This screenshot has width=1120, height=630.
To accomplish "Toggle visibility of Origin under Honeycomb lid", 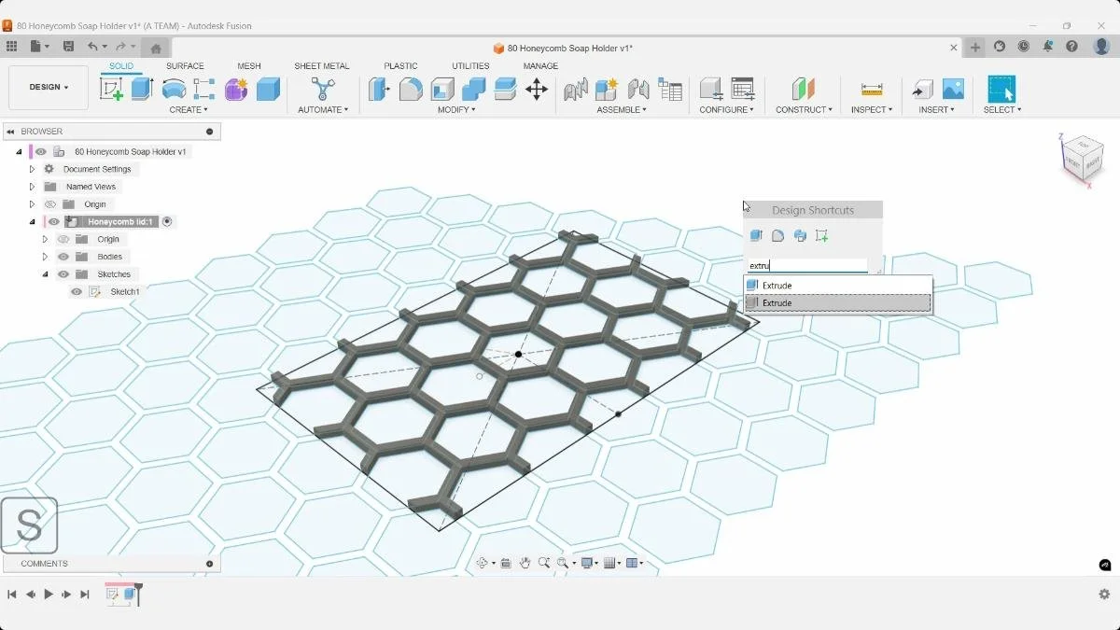I will click(x=63, y=240).
